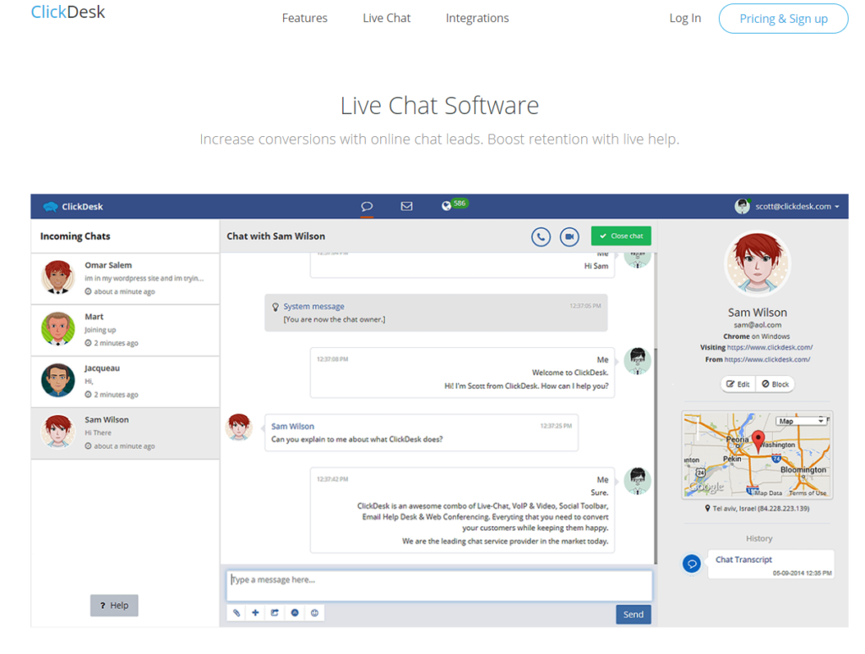
Task: Click the Map Data link on map
Action: [x=768, y=493]
